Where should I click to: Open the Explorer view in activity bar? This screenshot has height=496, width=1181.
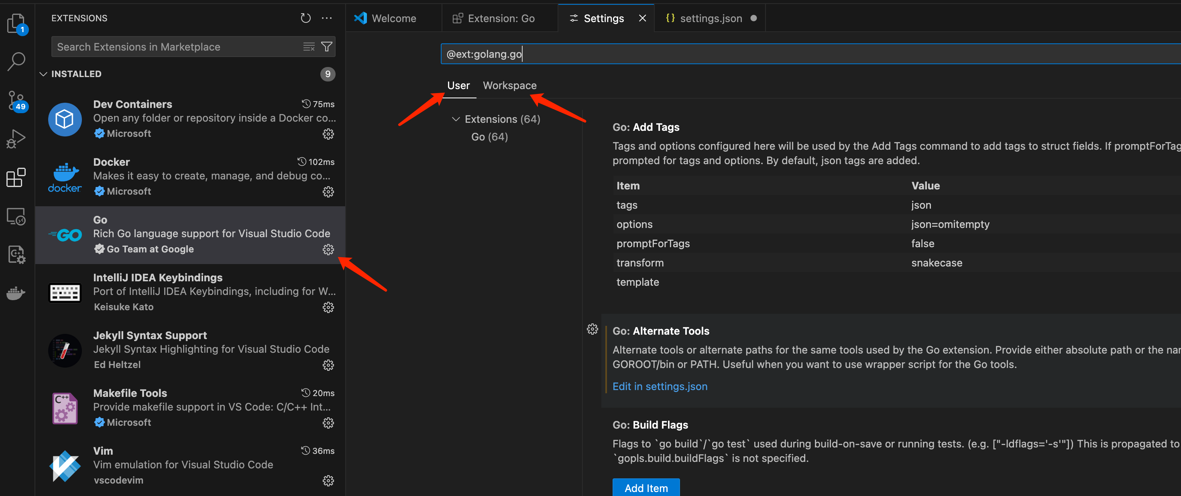point(17,23)
